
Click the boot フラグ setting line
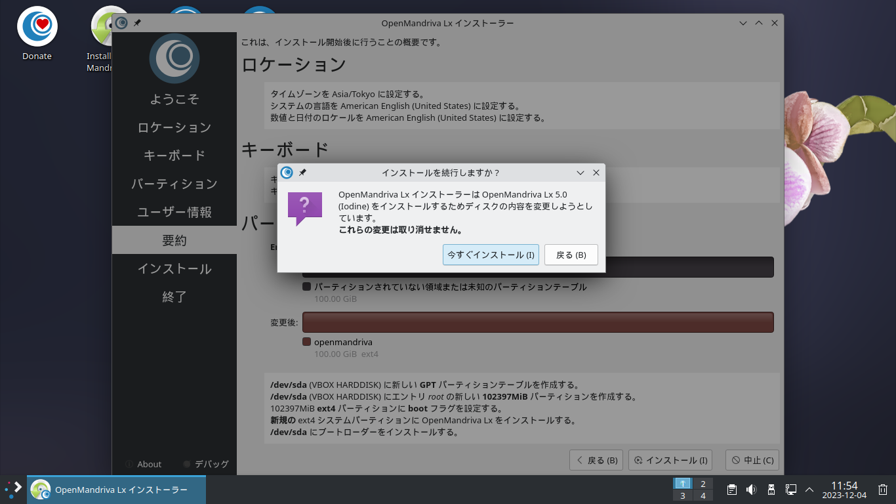pos(386,408)
